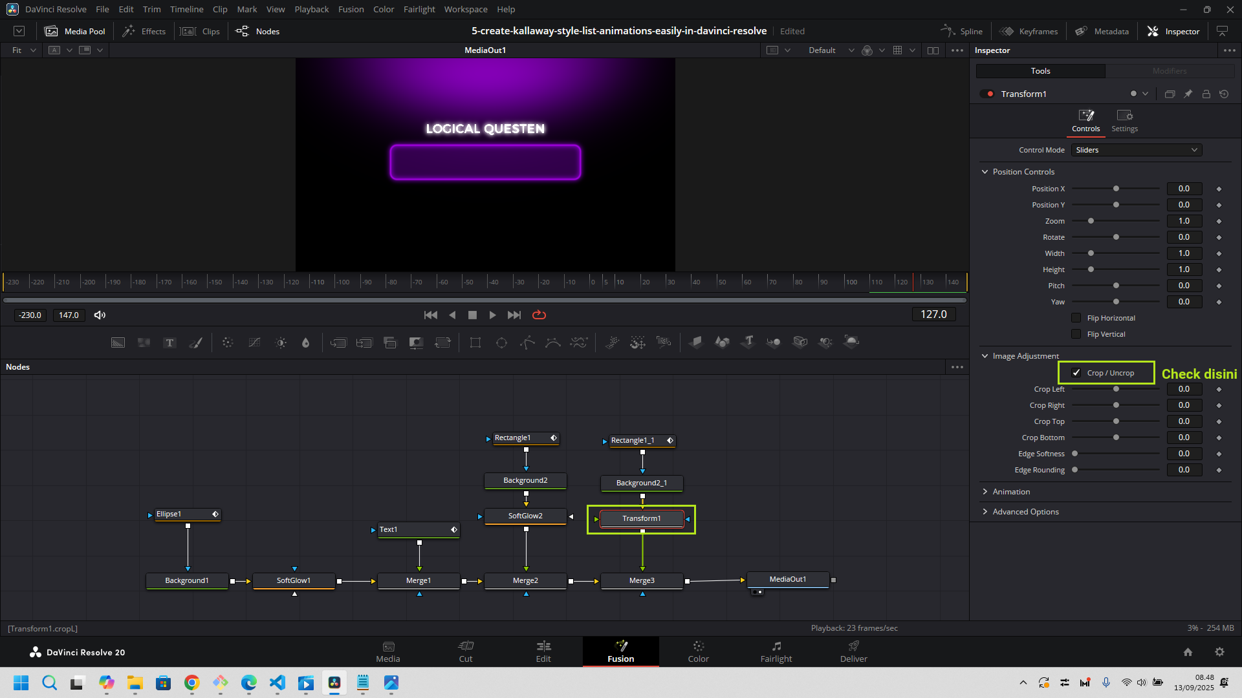
Task: Open the Control Mode Sliders dropdown
Action: coord(1137,150)
